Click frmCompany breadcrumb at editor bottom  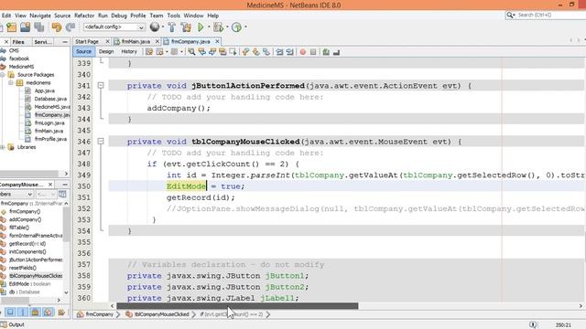(x=99, y=314)
